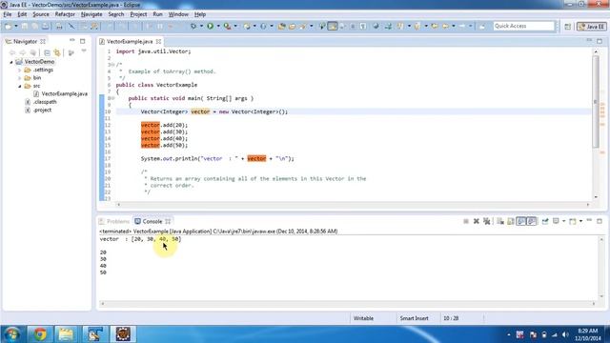Image resolution: width=610 pixels, height=343 pixels.
Task: Open the File menu
Action: pyautogui.click(x=8, y=14)
